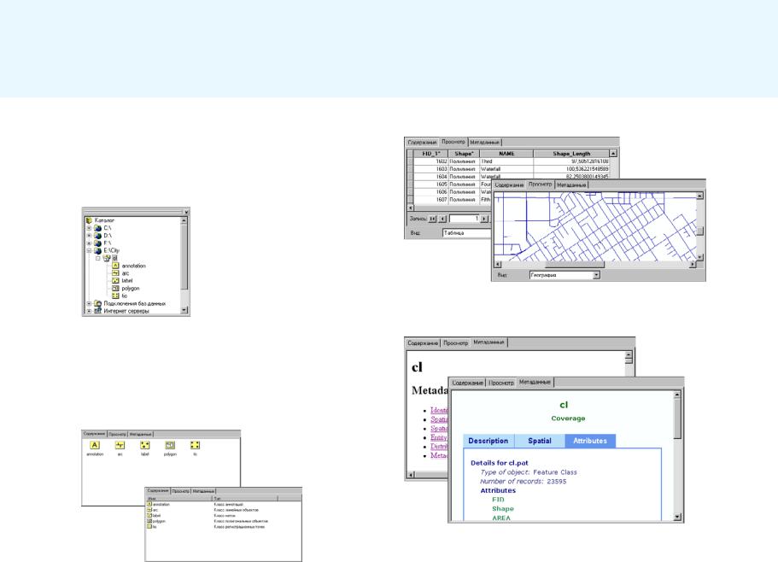
Task: Click the Тип column header in details list
Action: [245, 498]
